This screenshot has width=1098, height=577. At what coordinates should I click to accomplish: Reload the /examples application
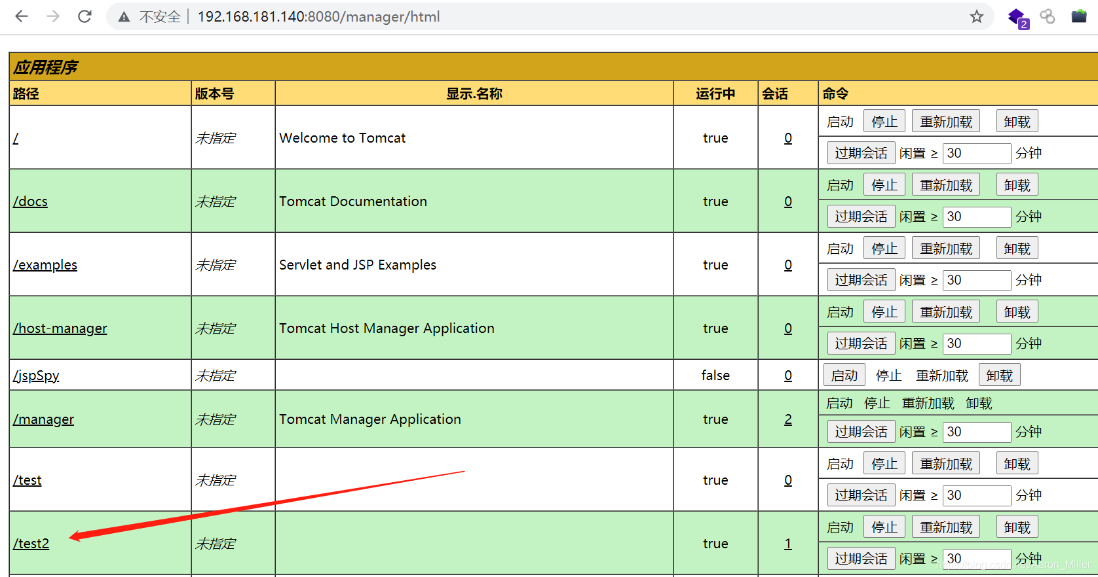(946, 249)
